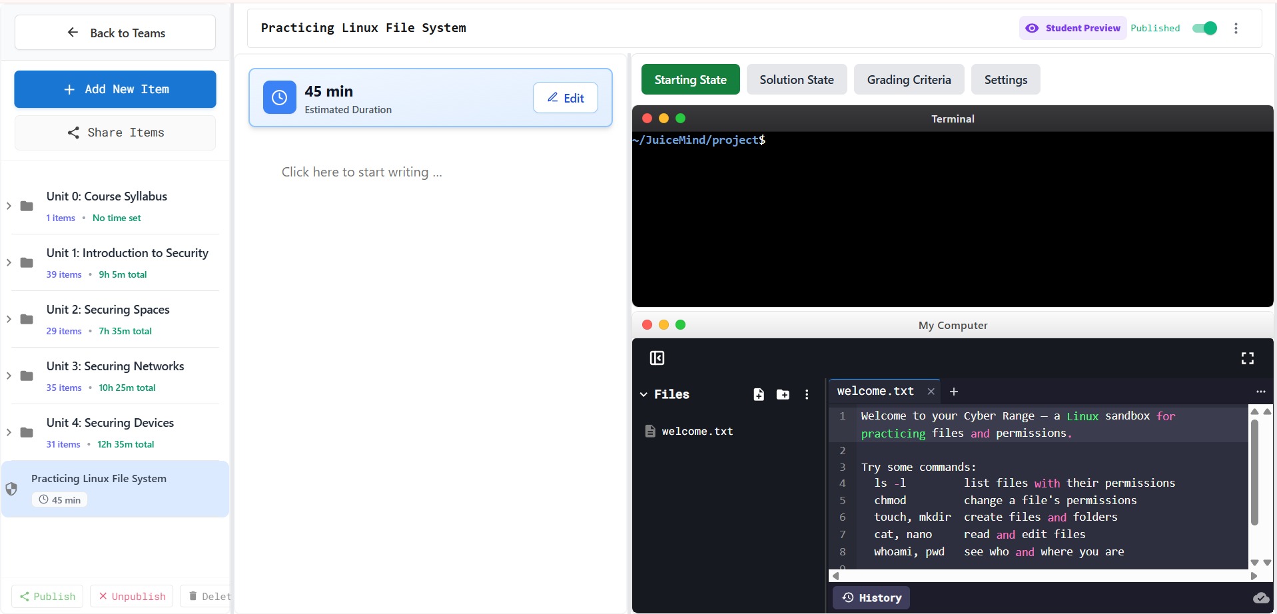Select Starting State tab
This screenshot has height=614, width=1277.
click(690, 79)
